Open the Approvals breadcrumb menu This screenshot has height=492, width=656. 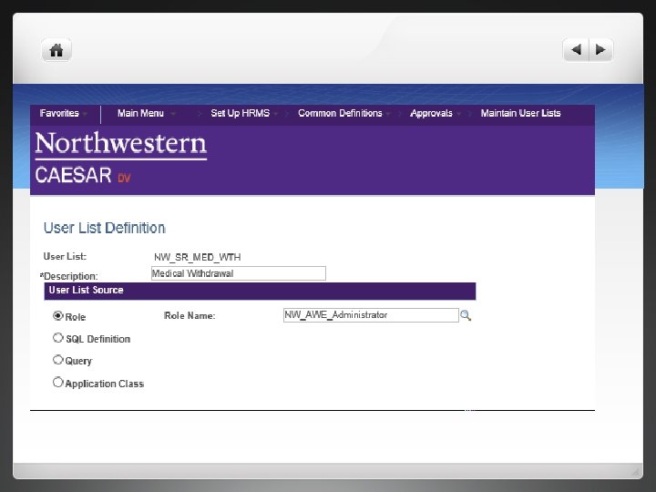coord(436,113)
